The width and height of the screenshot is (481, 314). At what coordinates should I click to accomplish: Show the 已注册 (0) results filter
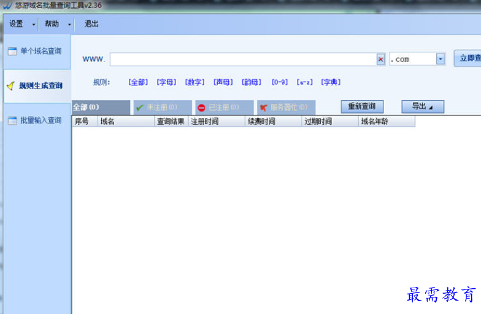(225, 108)
